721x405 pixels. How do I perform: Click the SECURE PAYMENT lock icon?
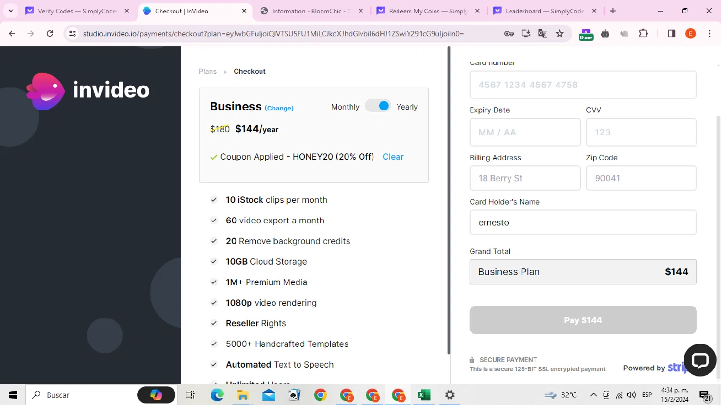[472, 360]
